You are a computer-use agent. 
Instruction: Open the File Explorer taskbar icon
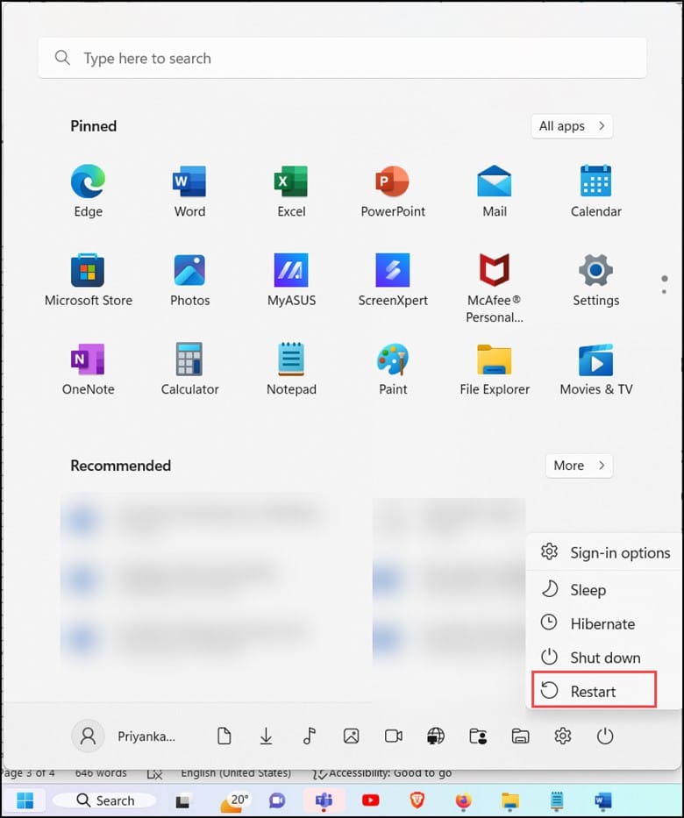(x=509, y=800)
